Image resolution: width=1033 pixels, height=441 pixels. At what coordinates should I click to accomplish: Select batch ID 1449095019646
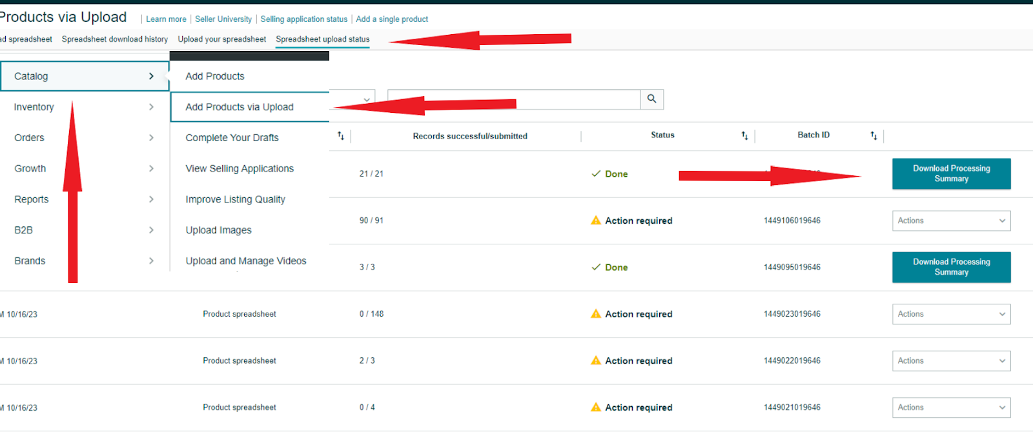click(x=792, y=267)
